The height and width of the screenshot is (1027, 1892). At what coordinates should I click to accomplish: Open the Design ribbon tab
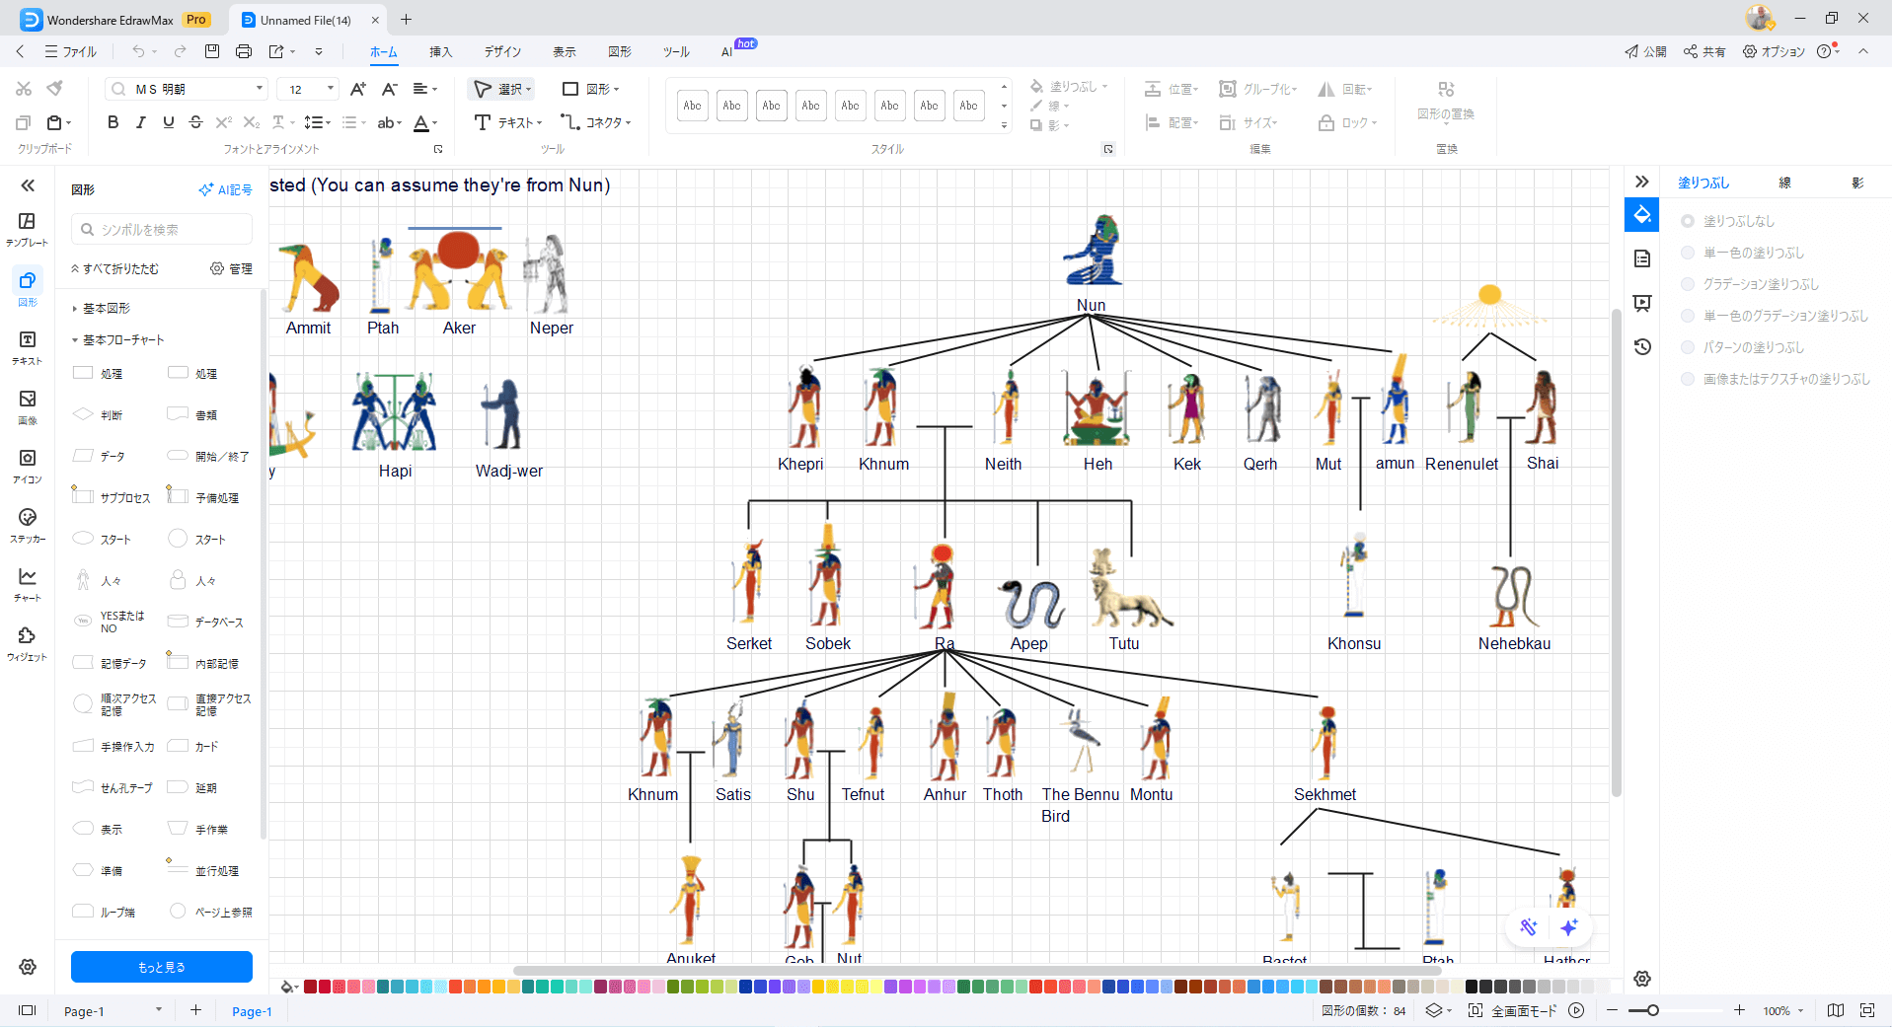(x=502, y=51)
